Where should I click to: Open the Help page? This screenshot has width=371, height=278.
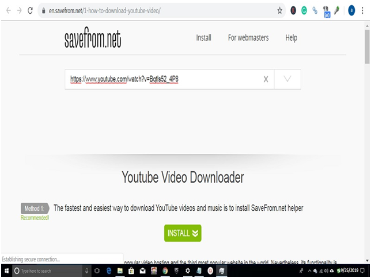pyautogui.click(x=291, y=38)
